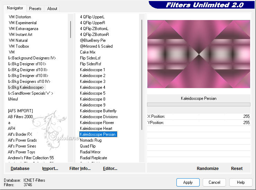Choose 4 QFlip ZBottomR filter
This screenshot has width=256, height=190.
point(94,35)
